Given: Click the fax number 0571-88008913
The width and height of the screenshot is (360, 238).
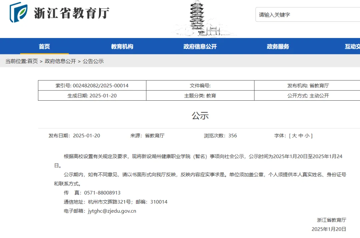Looking at the screenshot, I should [x=102, y=193].
